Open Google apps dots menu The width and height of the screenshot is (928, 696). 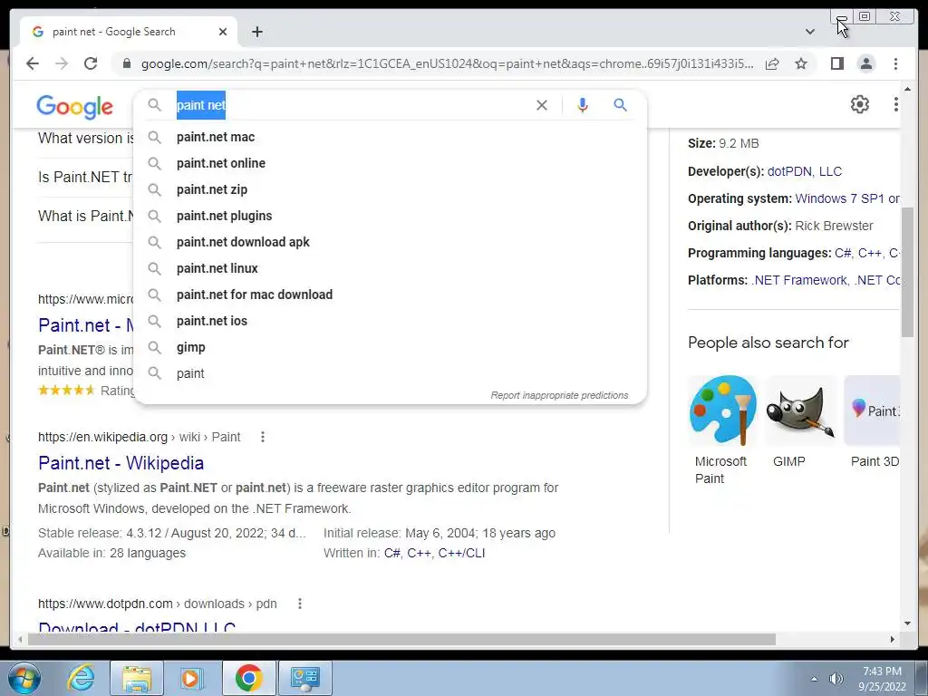point(895,105)
